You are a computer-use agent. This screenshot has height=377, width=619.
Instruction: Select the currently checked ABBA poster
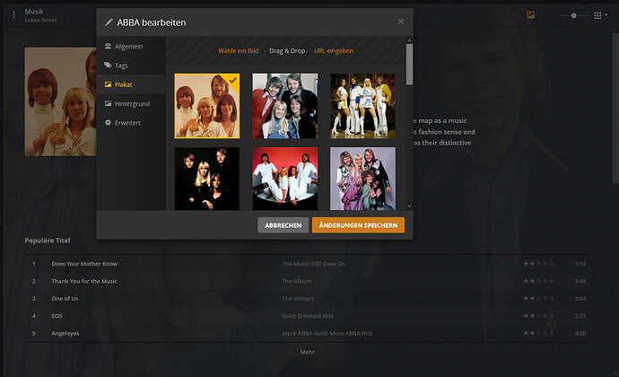click(207, 106)
